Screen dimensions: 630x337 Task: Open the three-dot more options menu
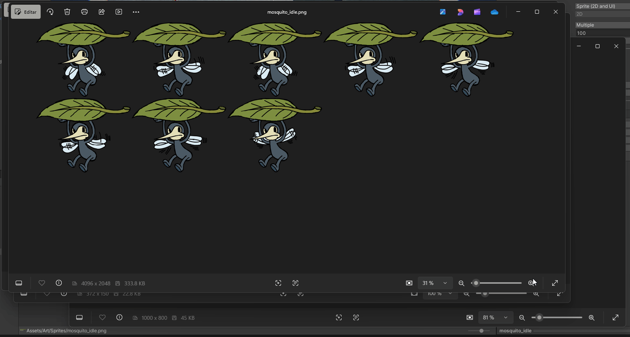[x=136, y=12]
